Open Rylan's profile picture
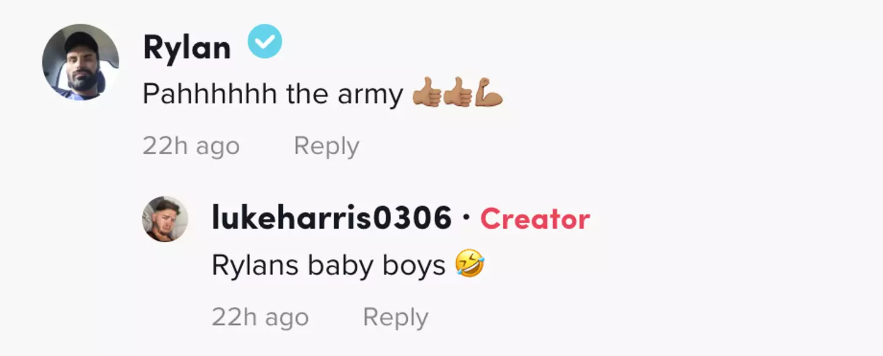This screenshot has height=356, width=883. coord(80,62)
